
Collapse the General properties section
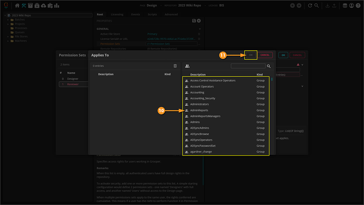(199, 29)
